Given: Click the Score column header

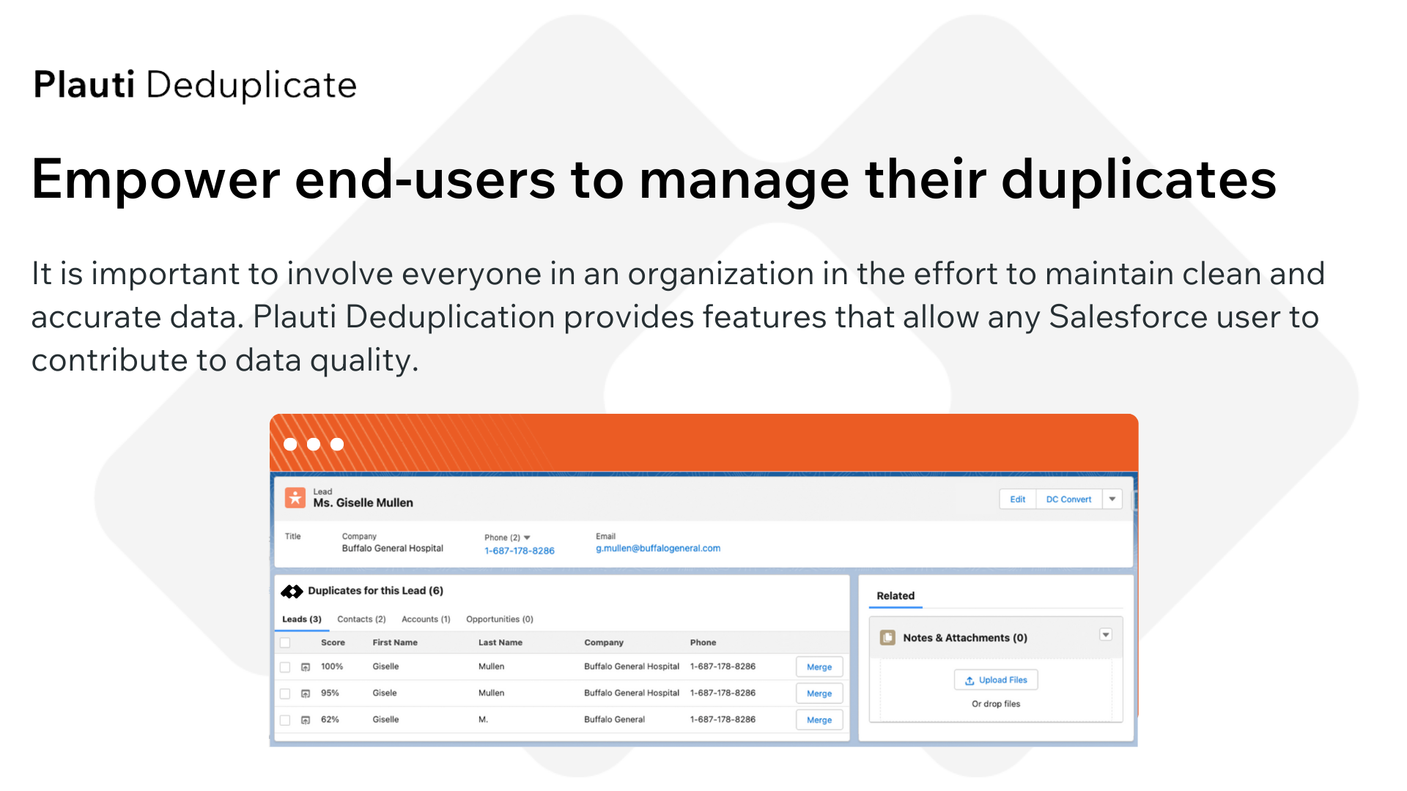Looking at the screenshot, I should (x=333, y=643).
